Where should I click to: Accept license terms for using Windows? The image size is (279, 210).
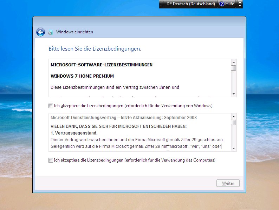(51, 106)
